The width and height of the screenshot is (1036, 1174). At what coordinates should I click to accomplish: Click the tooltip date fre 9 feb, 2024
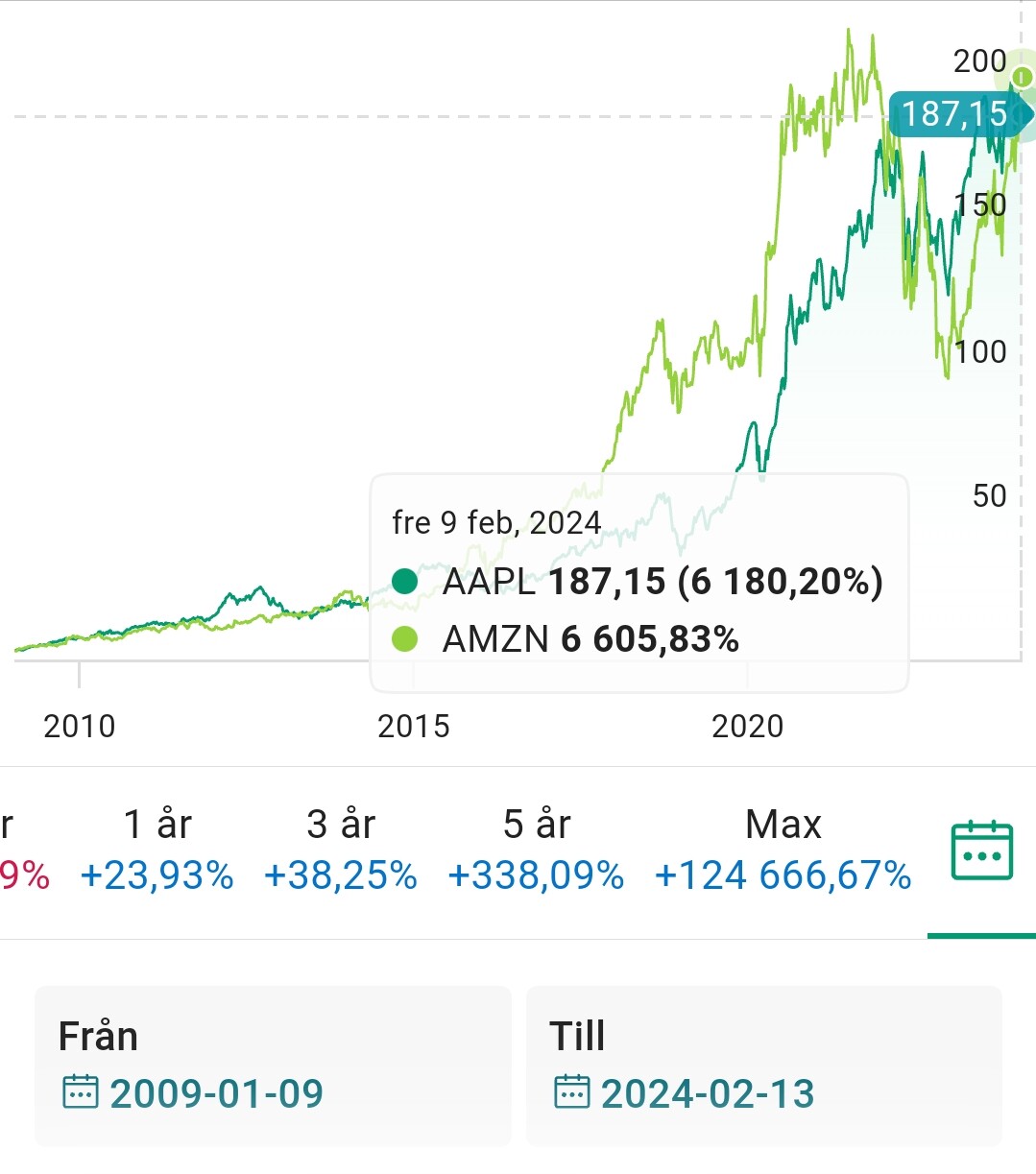click(496, 523)
